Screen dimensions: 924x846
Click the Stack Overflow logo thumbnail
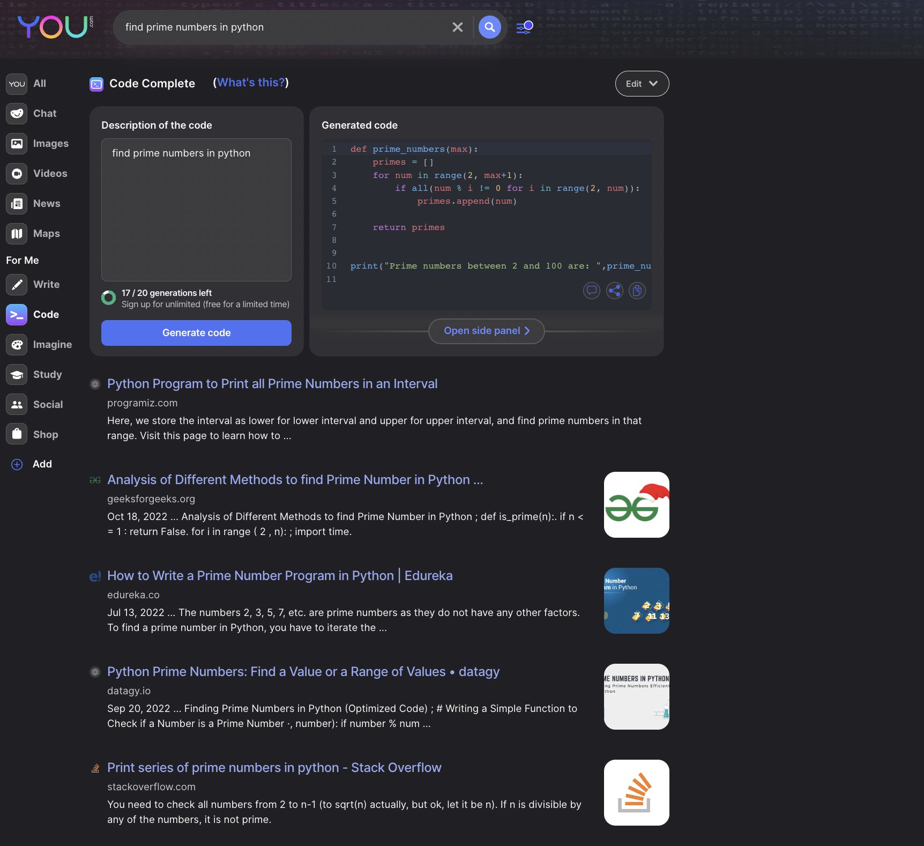[x=636, y=792]
